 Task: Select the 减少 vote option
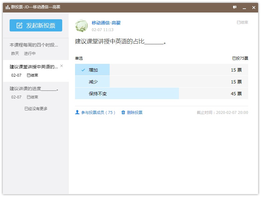pos(162,81)
